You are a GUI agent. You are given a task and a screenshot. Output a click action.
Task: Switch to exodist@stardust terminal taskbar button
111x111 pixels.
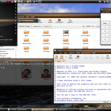click(x=90, y=110)
